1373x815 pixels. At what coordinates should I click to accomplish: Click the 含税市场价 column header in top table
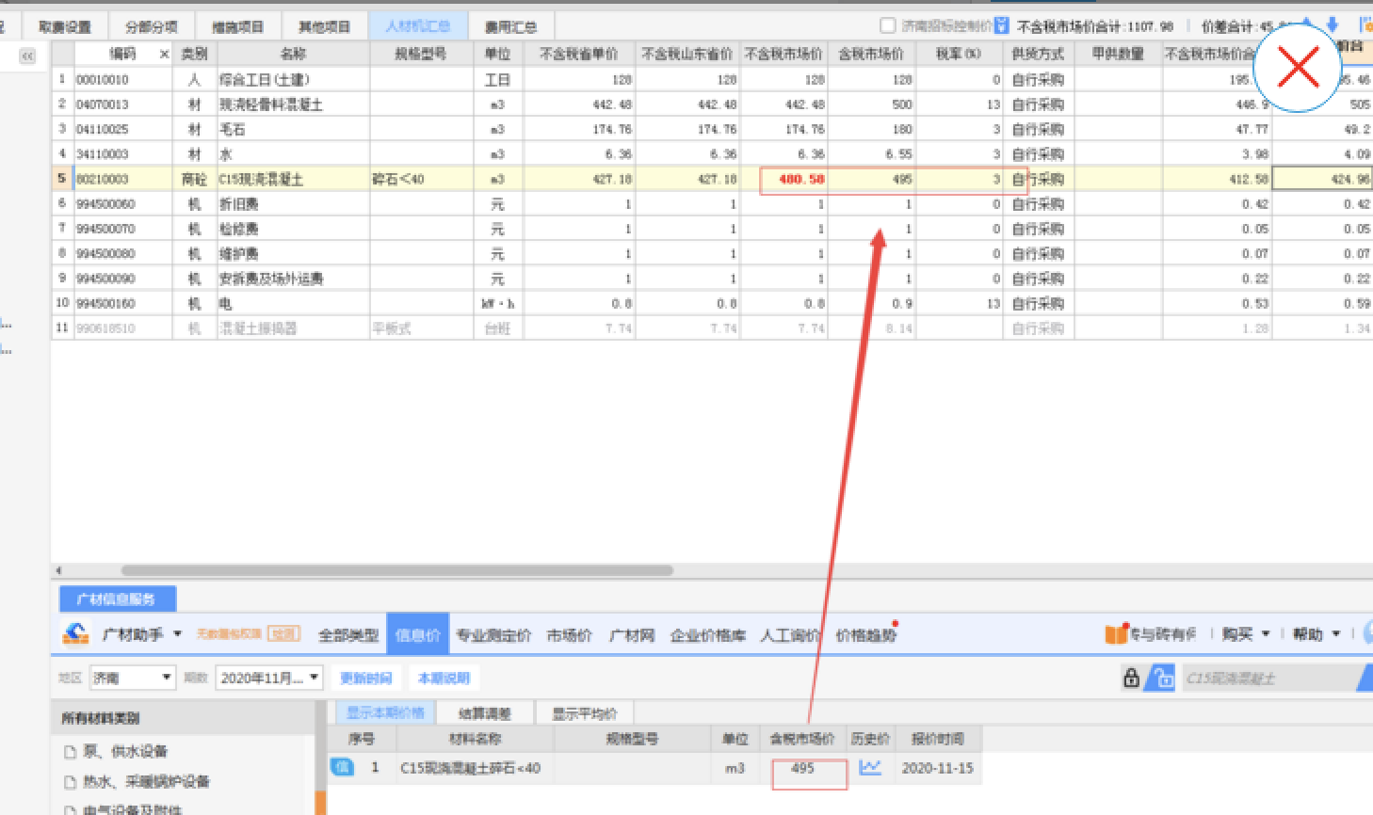872,54
